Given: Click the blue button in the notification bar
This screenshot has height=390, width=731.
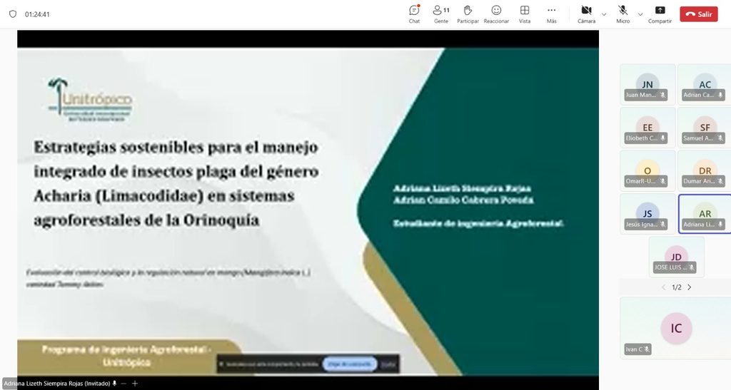Looking at the screenshot, I should click(350, 364).
